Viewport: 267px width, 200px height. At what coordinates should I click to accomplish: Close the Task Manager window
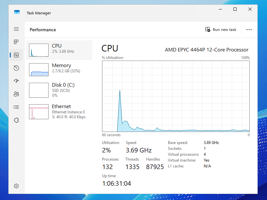pyautogui.click(x=250, y=9)
